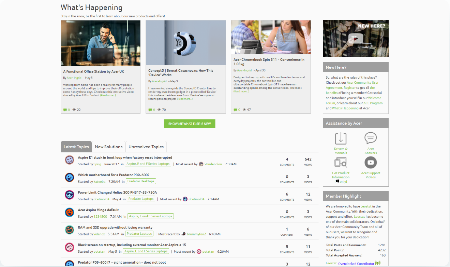Image resolution: width=450 pixels, height=267 pixels.
Task: Open ConceptD Bernat Casasnovas article title
Action: pyautogui.click(x=181, y=73)
